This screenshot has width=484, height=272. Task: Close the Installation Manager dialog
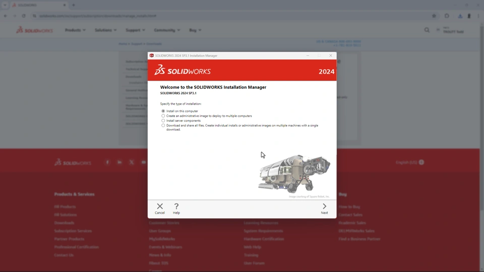point(331,55)
